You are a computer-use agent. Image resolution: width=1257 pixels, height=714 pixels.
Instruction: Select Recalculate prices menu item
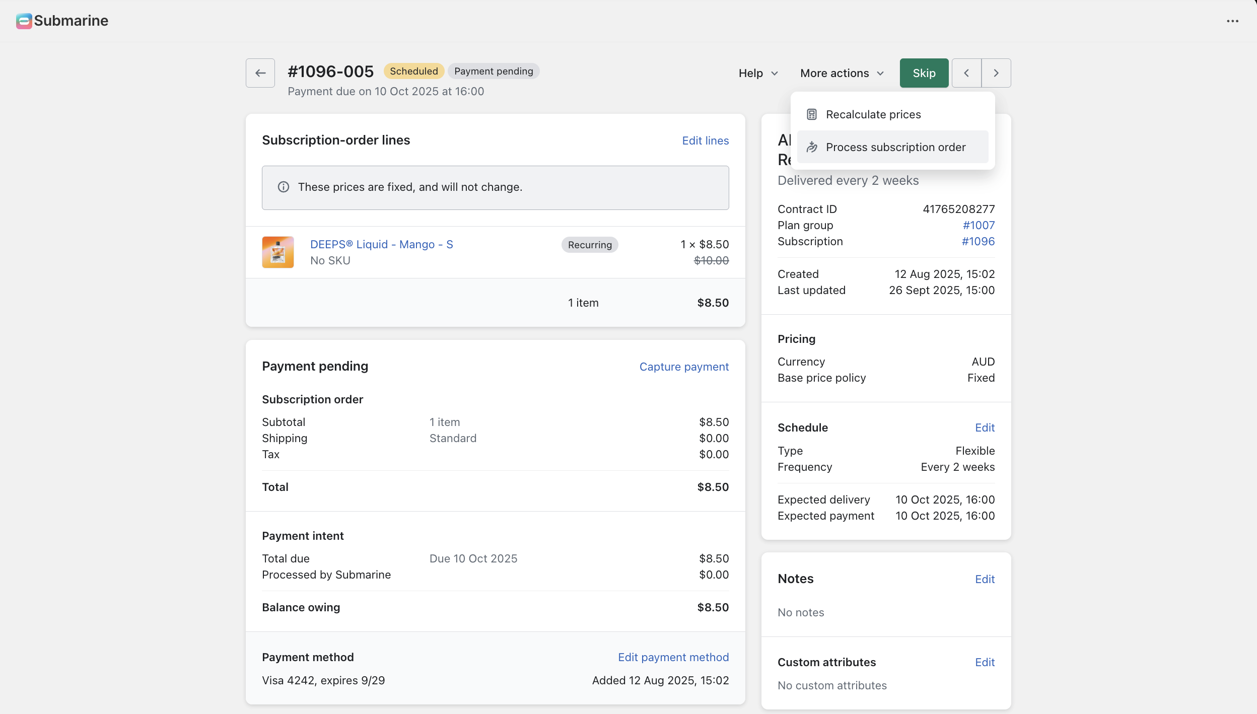[x=873, y=115]
